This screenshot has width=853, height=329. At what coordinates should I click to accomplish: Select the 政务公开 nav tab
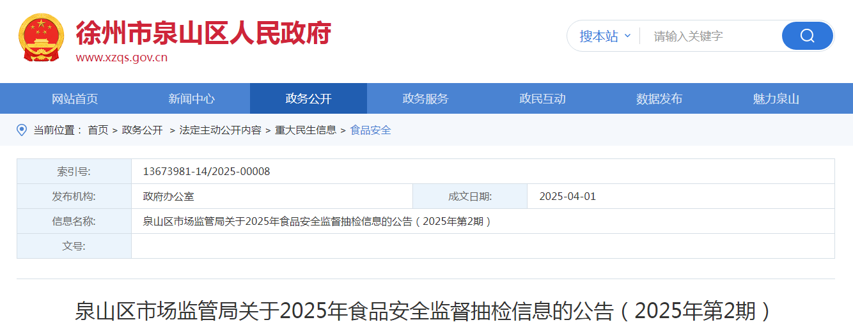click(x=308, y=98)
